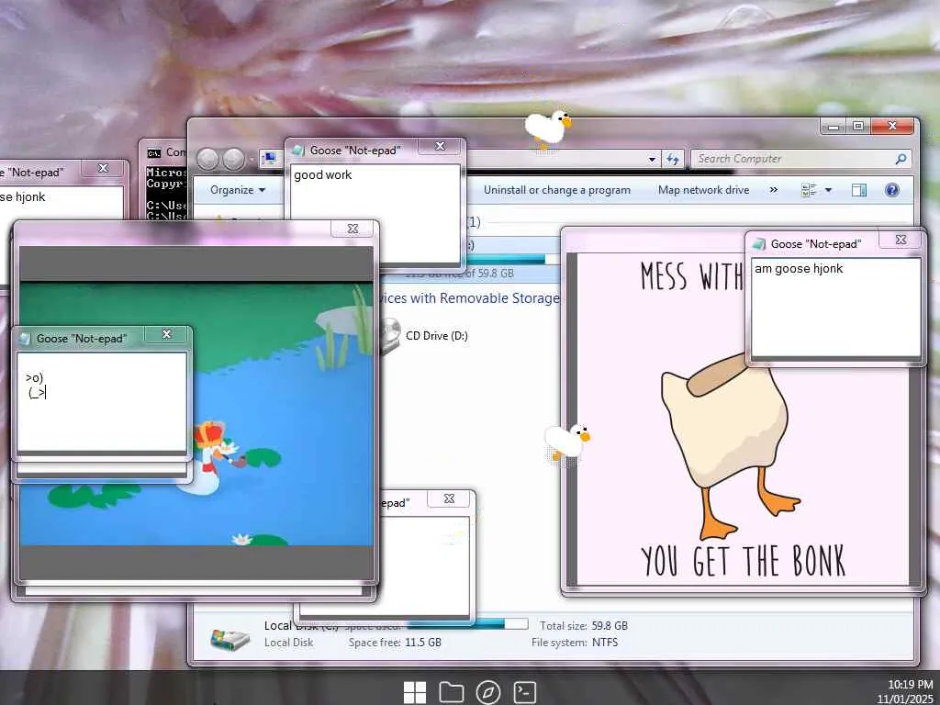This screenshot has width=940, height=705.
Task: Click the duck pond cartoon image
Action: click(x=196, y=414)
